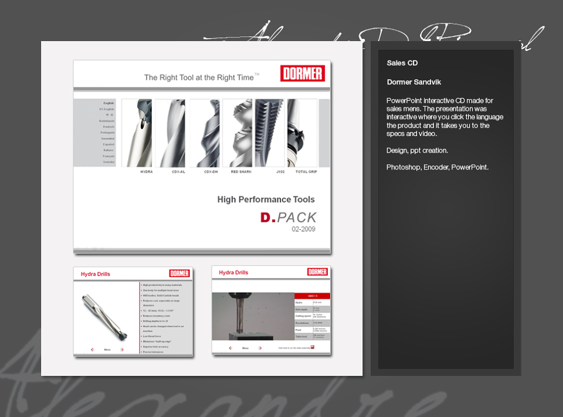
Task: Click the DORMER logo on the Hydra video slide
Action: (x=317, y=272)
